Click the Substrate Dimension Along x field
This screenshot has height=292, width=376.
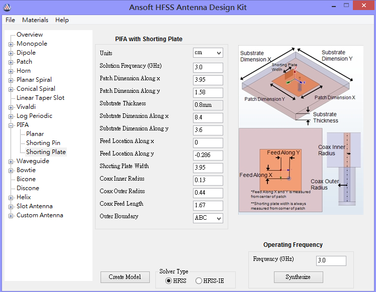(x=208, y=118)
